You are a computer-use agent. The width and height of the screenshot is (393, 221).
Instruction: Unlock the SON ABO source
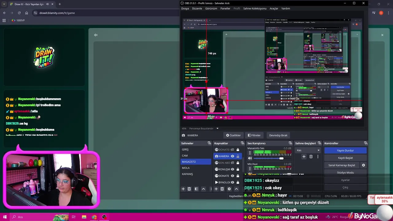238,163
